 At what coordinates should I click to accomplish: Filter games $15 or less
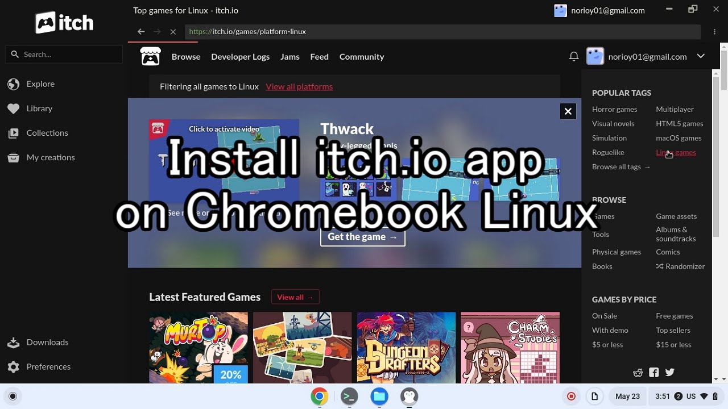tap(673, 345)
